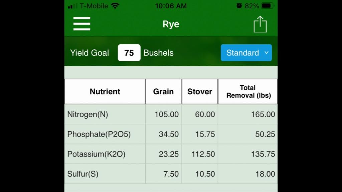Click the dropdown chevron beside Standard
Screen dimensions: 342x192
[x=266, y=53]
